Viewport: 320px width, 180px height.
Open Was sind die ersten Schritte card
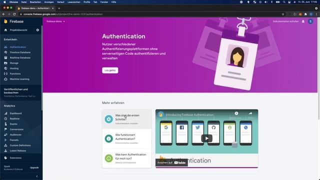pos(126,119)
